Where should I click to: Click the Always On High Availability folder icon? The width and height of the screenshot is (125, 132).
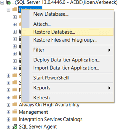click(15, 105)
